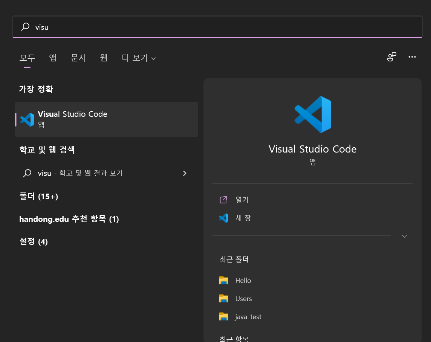Open the feedback/account chat icon
Viewport: 431px width, 342px height.
(392, 57)
